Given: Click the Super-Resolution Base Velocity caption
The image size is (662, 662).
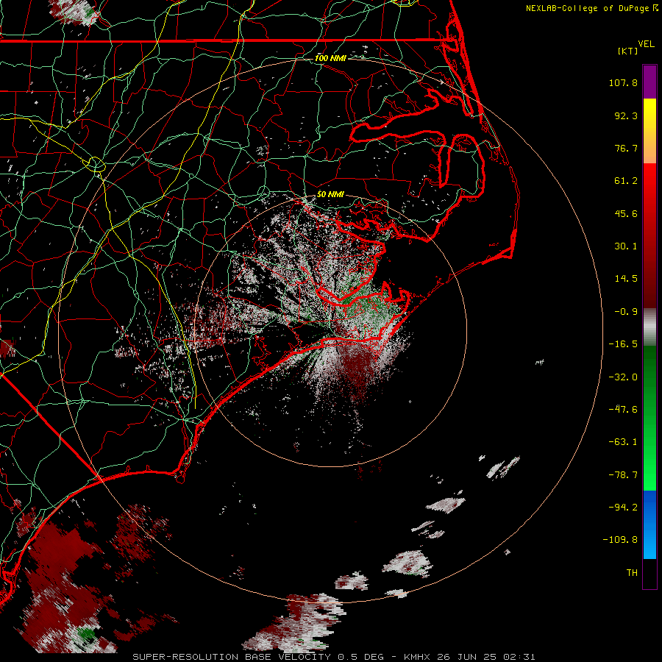Looking at the screenshot, I should 334,657.
